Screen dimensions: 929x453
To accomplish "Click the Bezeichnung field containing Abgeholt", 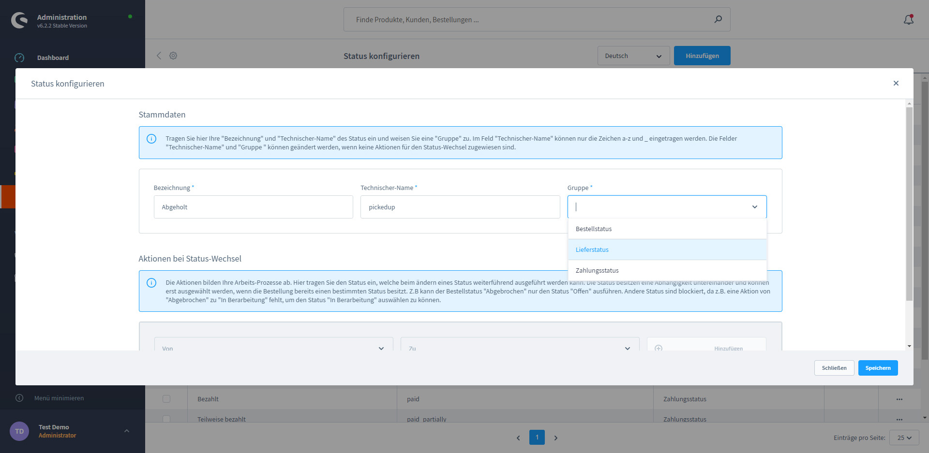I will (253, 207).
